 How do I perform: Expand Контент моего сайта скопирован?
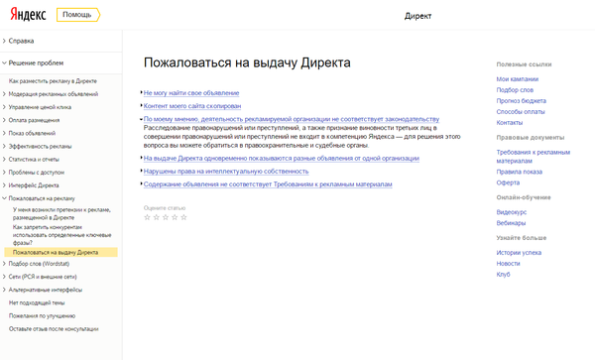(192, 106)
